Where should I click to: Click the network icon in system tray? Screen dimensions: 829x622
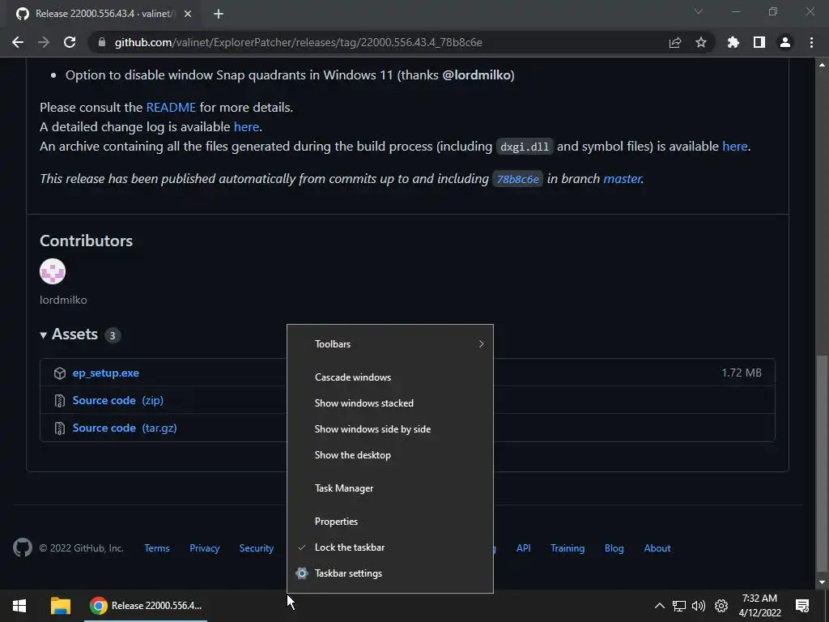[x=679, y=606]
